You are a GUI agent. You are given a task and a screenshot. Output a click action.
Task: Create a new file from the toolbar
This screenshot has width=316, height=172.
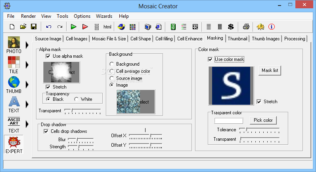click(x=12, y=27)
